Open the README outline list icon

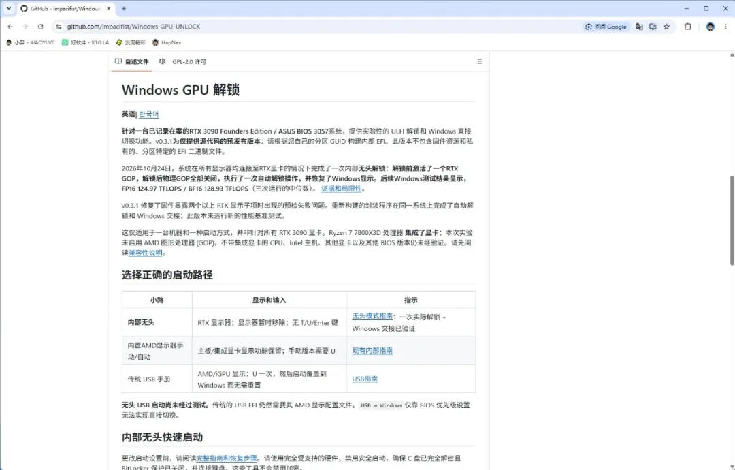pyautogui.click(x=478, y=61)
